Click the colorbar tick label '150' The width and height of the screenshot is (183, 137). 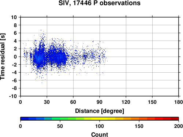tap(139, 126)
